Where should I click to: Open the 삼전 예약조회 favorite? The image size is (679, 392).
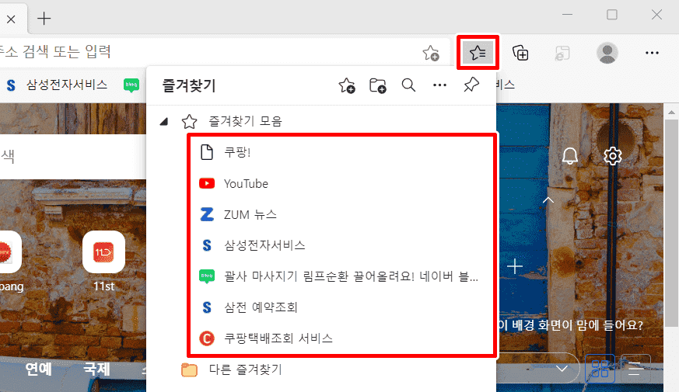342,307
